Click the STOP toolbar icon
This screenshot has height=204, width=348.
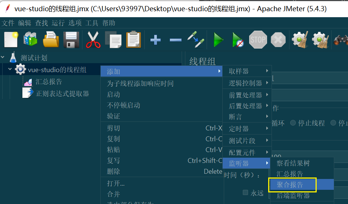point(258,40)
